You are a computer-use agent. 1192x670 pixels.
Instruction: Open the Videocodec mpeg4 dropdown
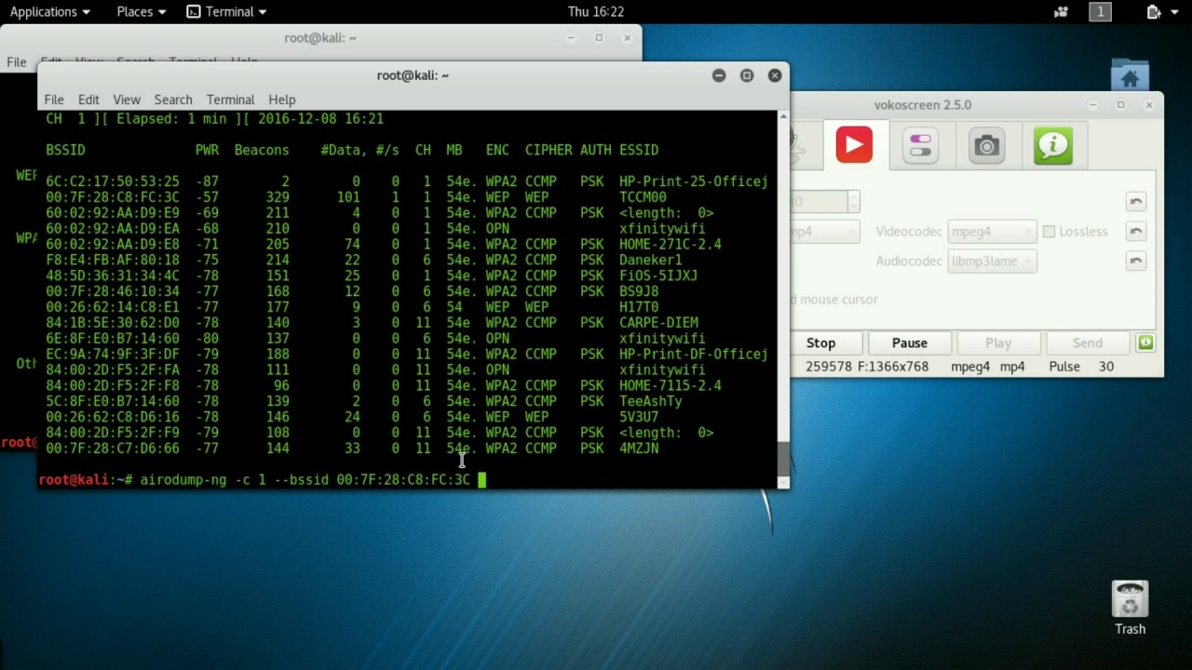(992, 232)
